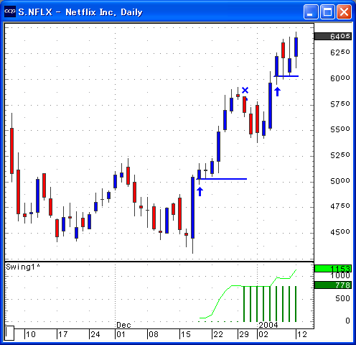This screenshot has width=356, height=345.
Task: Click date label 12 on the time axis
Action: pyautogui.click(x=302, y=334)
